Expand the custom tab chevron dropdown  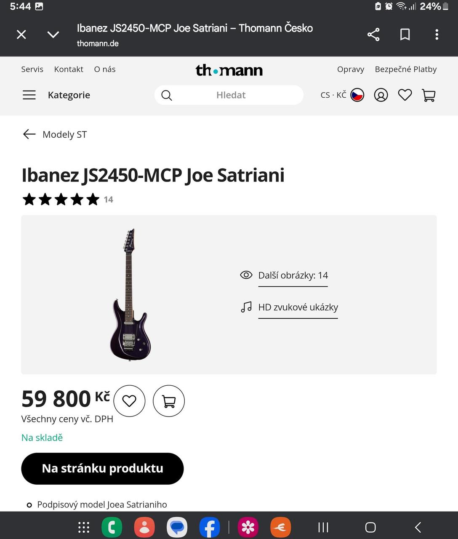[53, 35]
